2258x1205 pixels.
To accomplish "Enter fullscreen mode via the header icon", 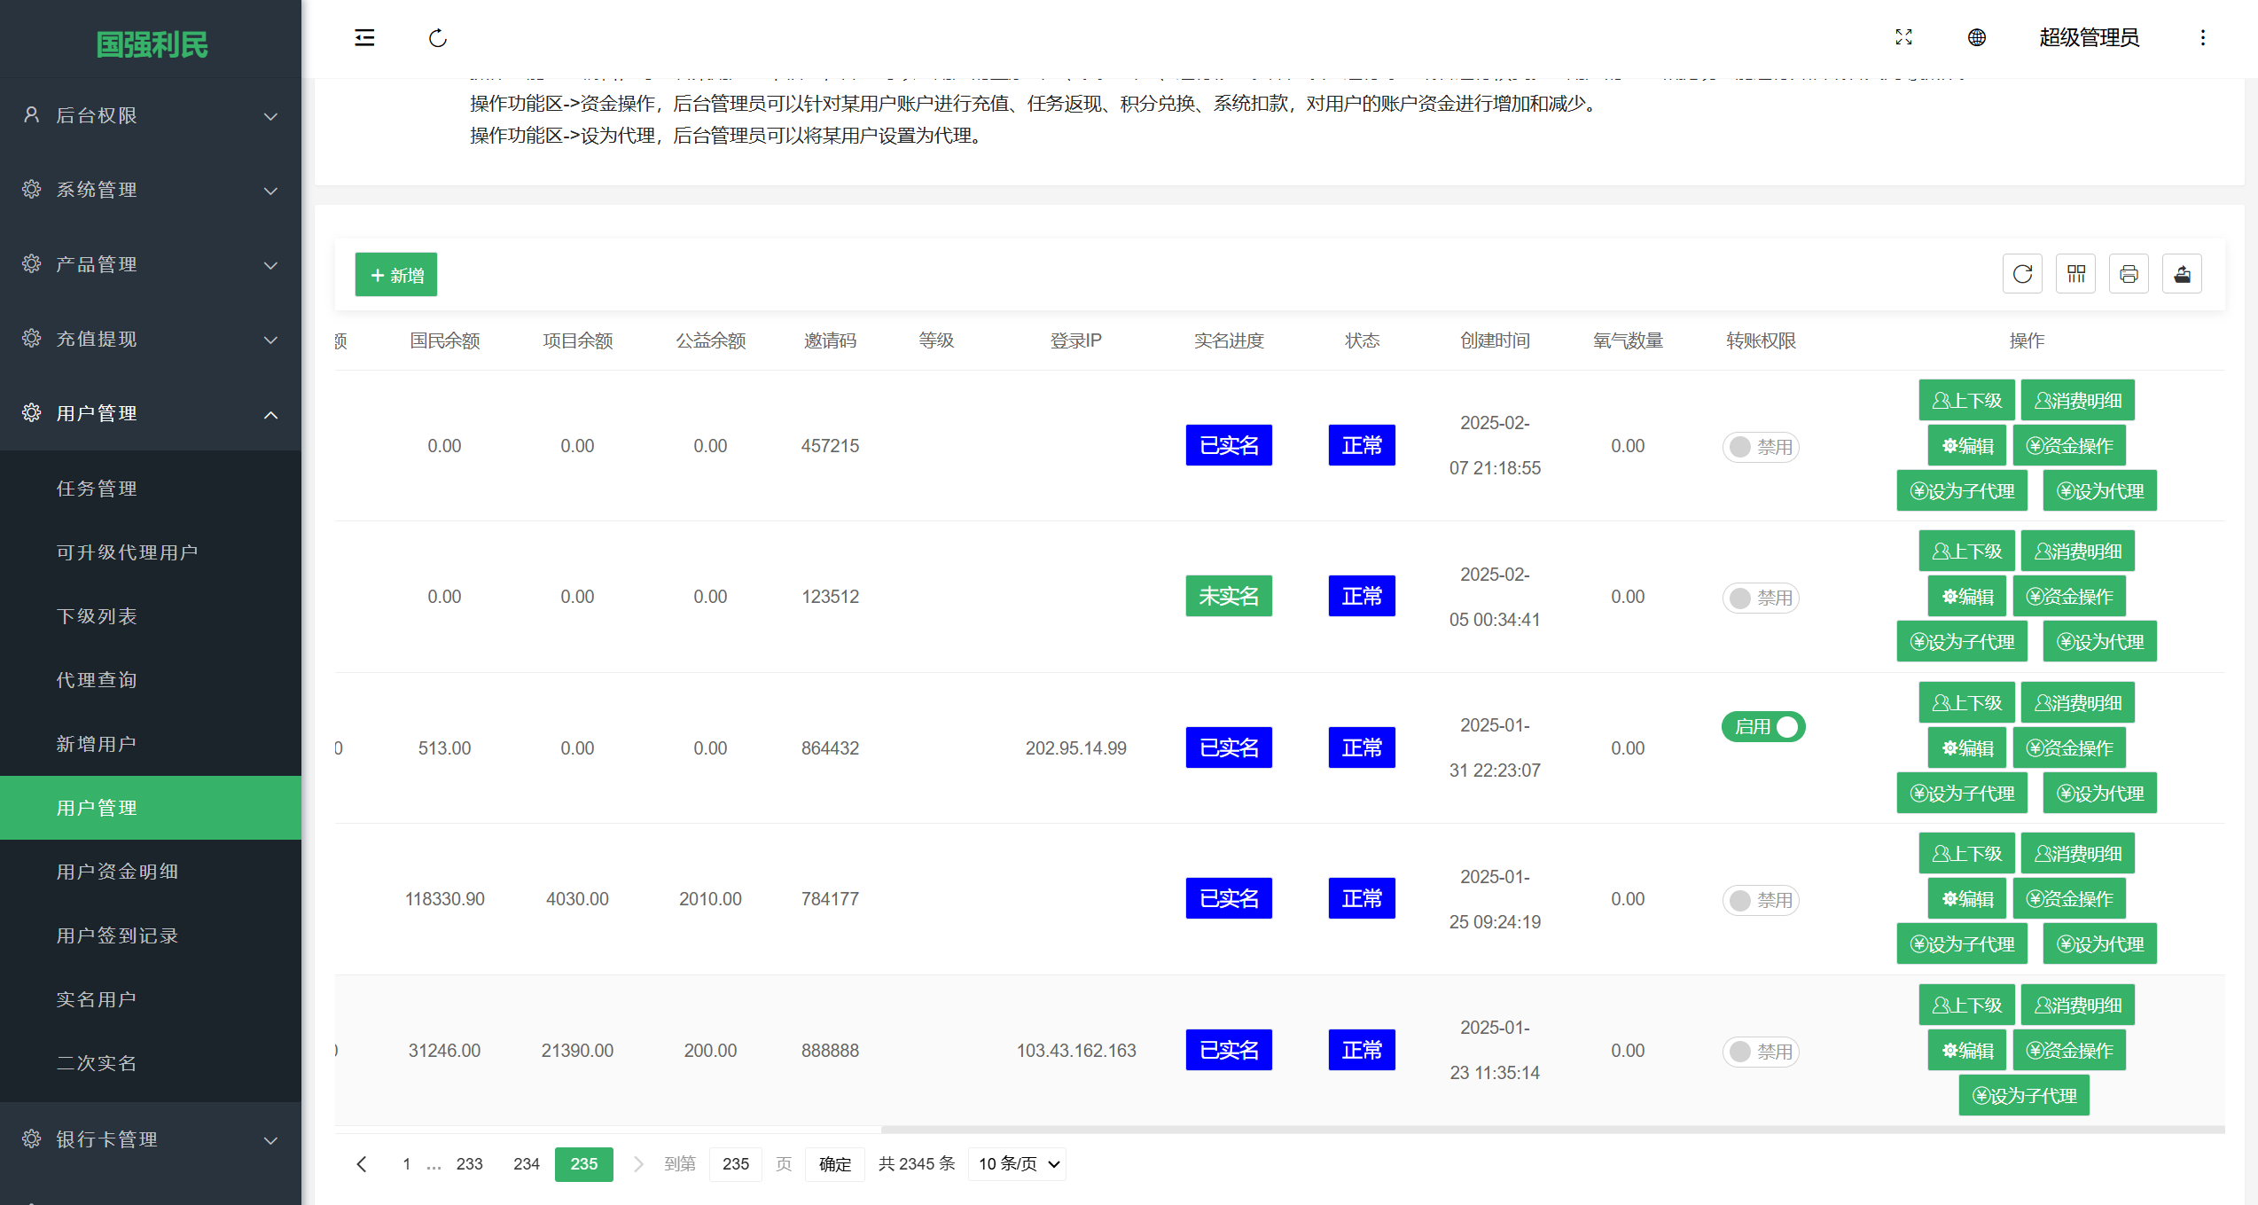I will [x=1903, y=37].
